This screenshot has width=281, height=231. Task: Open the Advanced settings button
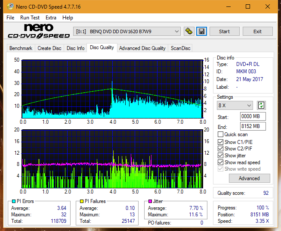point(249,178)
